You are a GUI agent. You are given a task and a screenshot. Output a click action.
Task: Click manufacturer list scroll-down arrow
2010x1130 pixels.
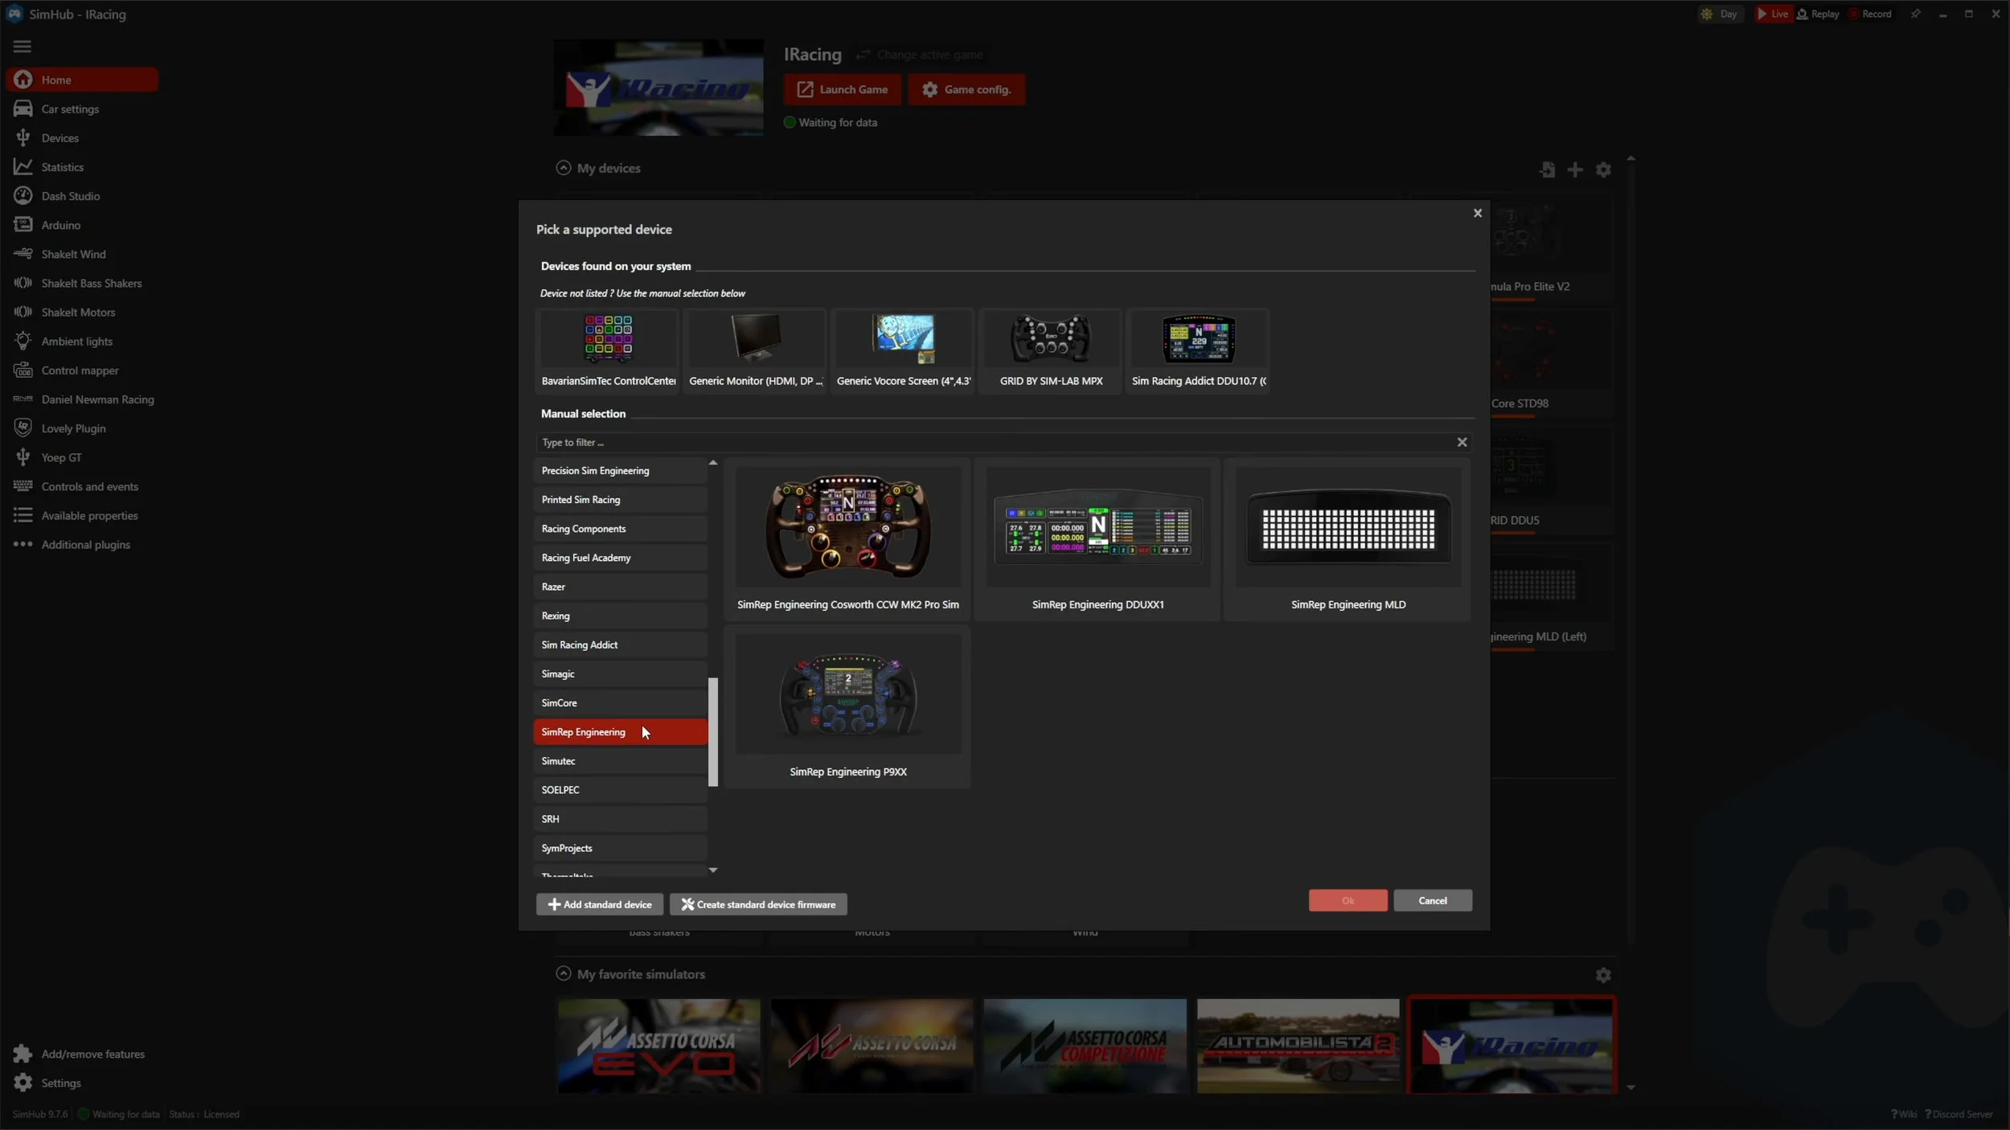pos(712,870)
